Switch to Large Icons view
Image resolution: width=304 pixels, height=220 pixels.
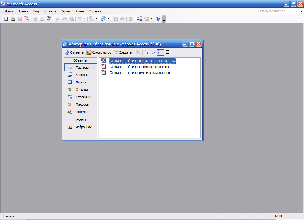(x=147, y=52)
